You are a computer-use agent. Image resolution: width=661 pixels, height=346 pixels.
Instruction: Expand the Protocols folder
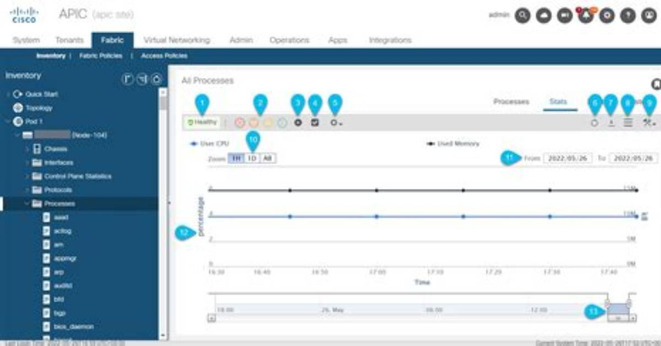click(27, 190)
